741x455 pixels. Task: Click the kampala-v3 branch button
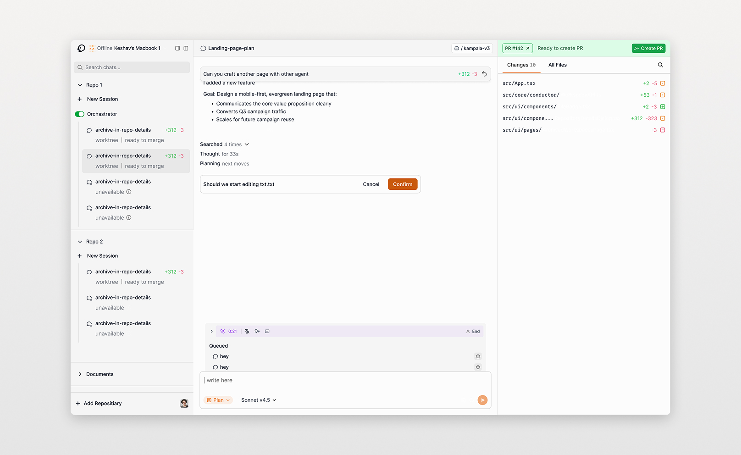472,48
